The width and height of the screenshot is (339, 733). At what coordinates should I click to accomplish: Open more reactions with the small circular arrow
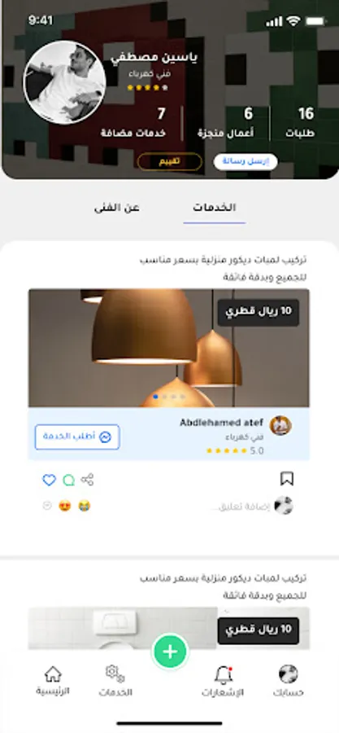click(46, 505)
